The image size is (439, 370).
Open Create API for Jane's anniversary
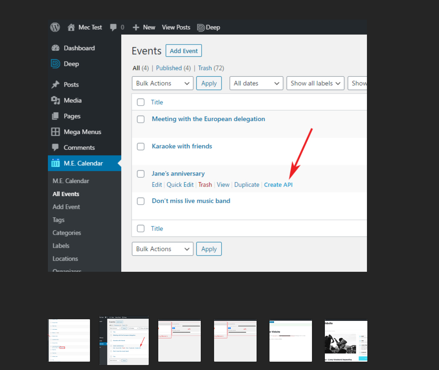[278, 184]
